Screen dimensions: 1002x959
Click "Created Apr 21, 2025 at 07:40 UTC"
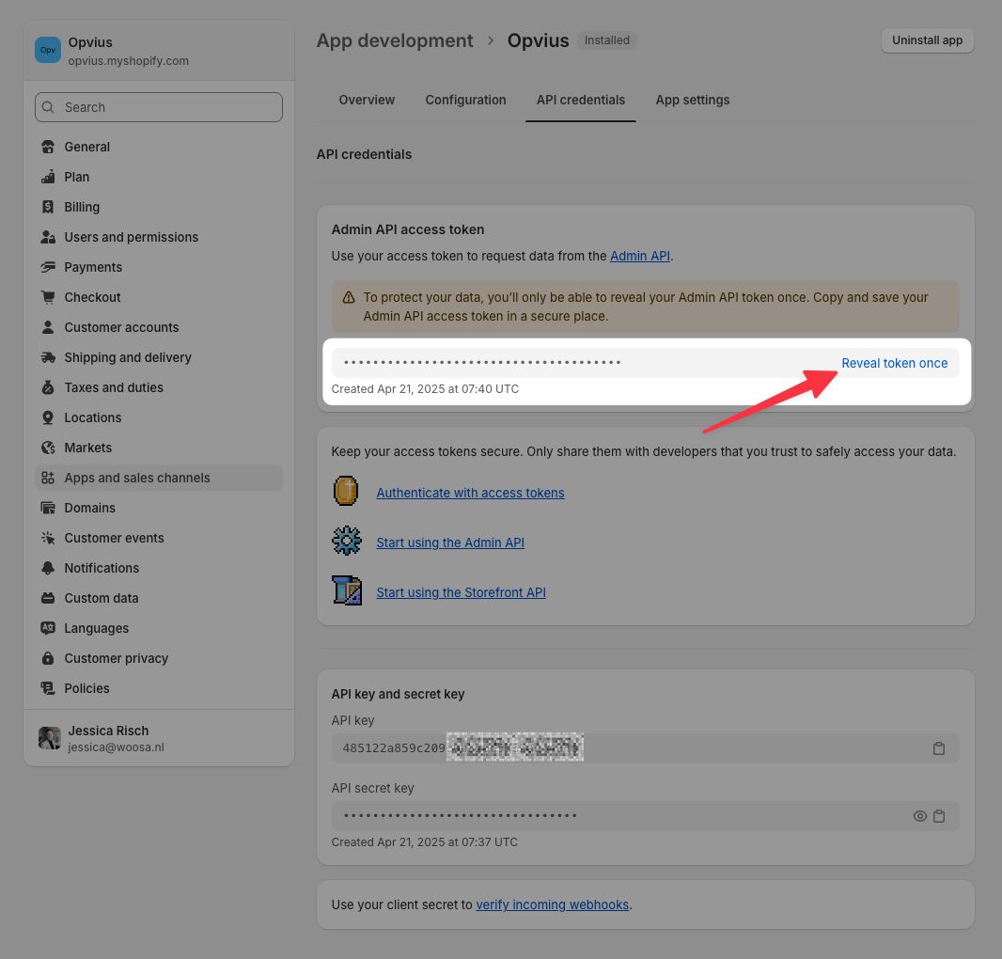[x=425, y=388]
